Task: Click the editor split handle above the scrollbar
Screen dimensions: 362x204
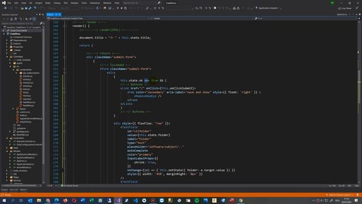Action: [359, 19]
